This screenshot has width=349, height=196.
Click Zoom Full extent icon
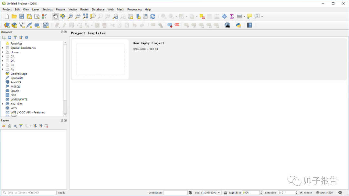[85, 16]
